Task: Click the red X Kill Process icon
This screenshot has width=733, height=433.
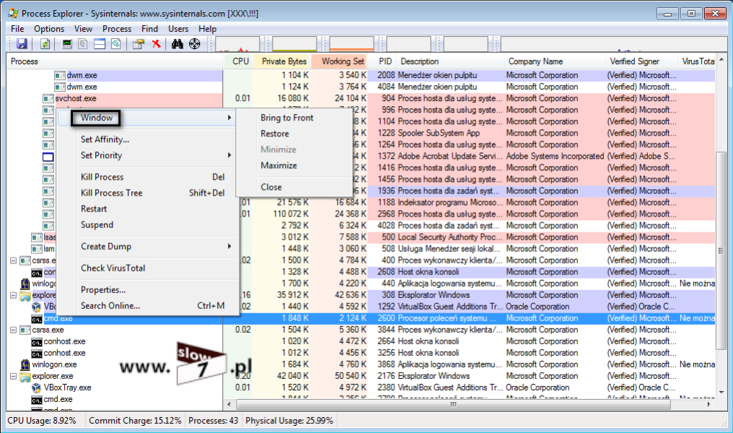Action: (x=156, y=44)
